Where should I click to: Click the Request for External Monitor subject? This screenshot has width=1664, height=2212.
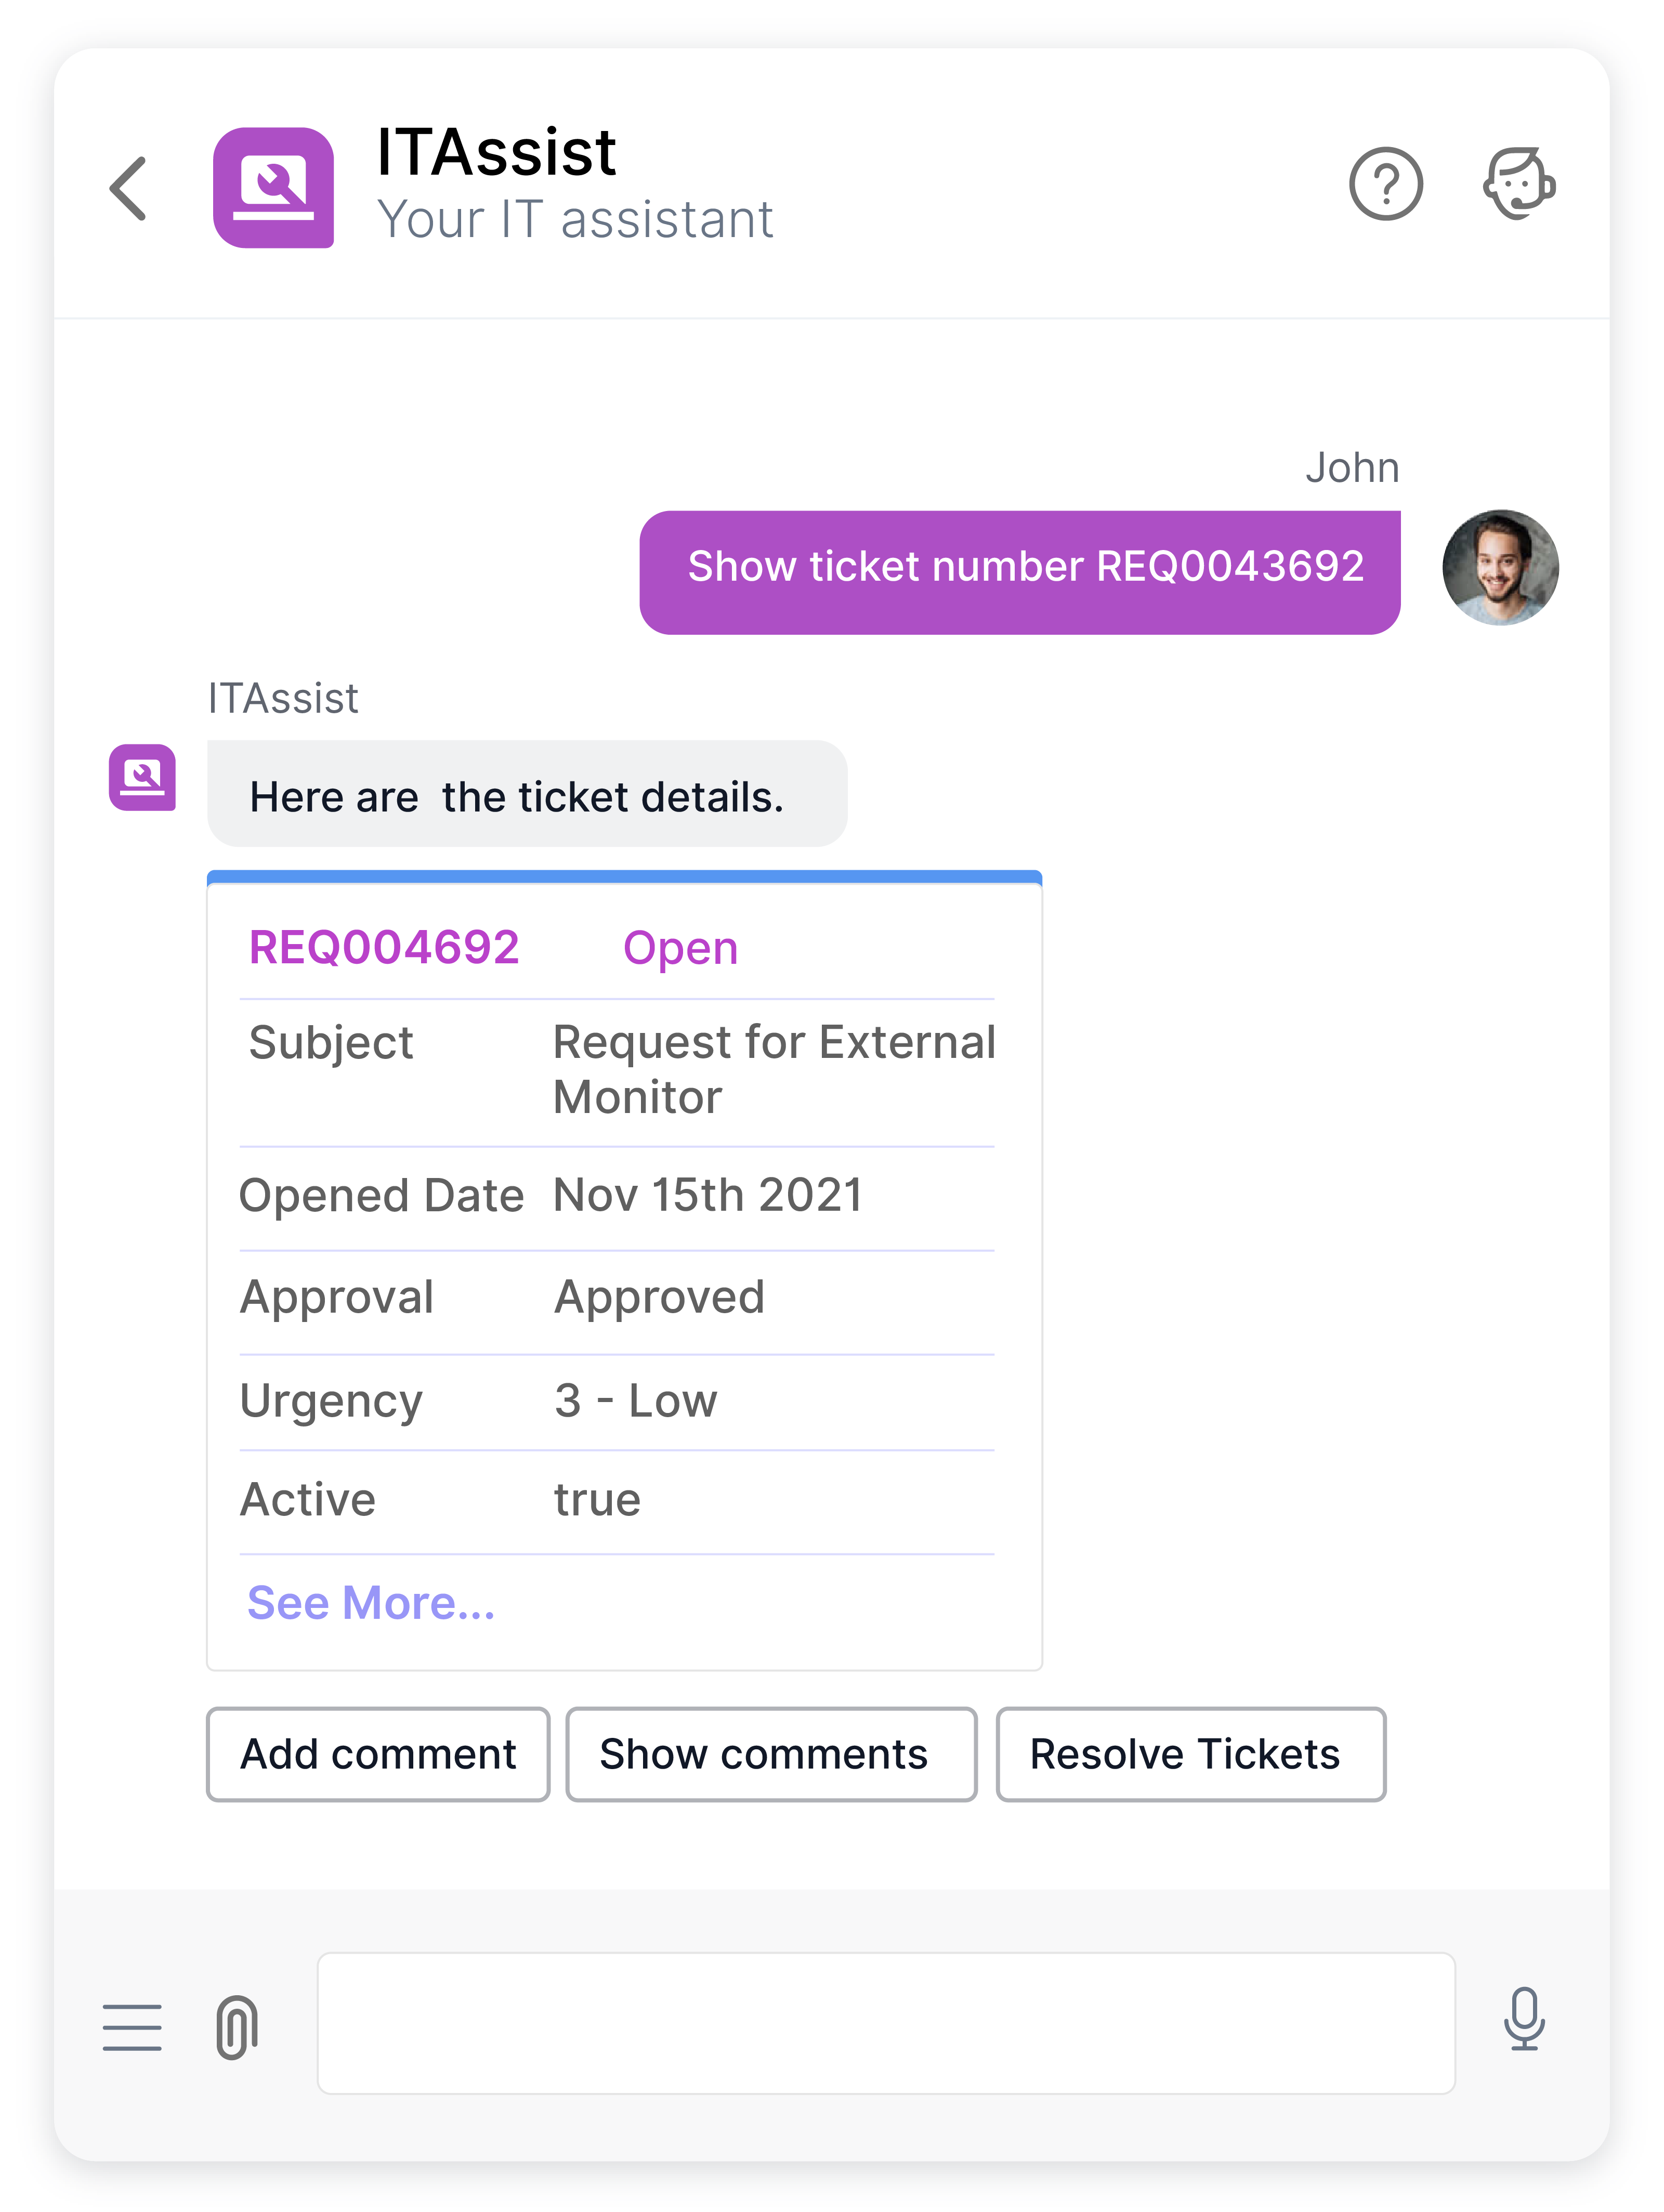[x=774, y=1069]
